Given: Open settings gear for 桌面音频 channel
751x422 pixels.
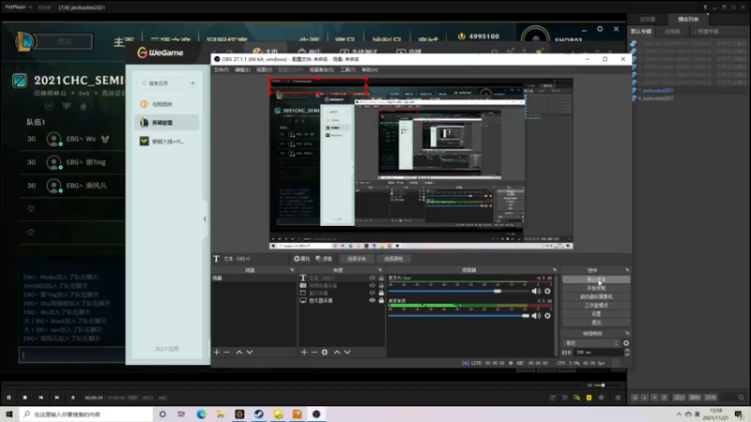Looking at the screenshot, I should 547,316.
